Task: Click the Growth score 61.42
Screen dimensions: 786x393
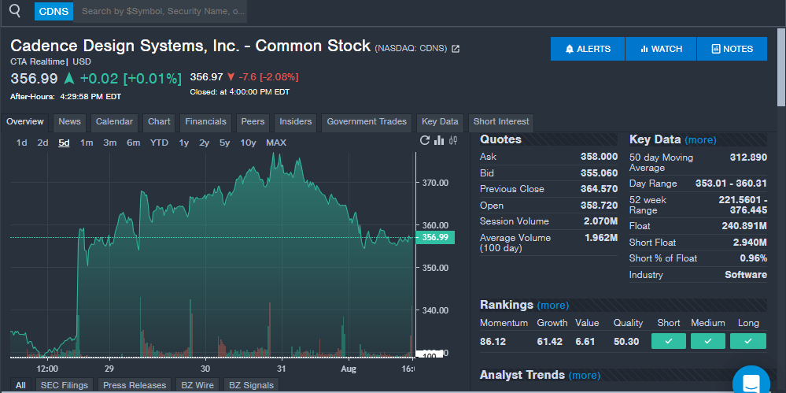Action: pos(549,342)
